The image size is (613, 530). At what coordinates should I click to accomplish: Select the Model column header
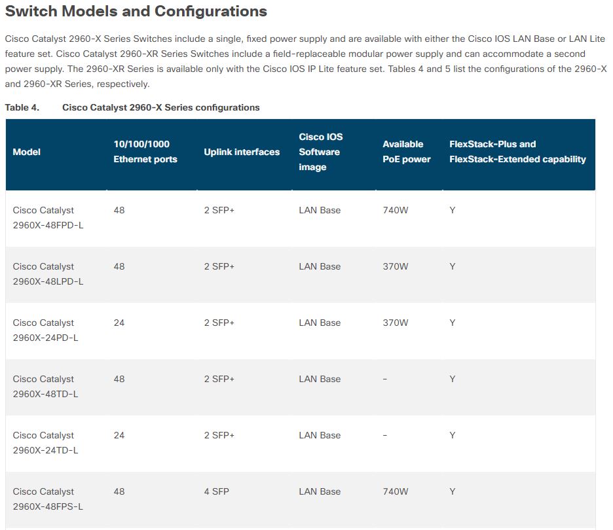coord(27,152)
